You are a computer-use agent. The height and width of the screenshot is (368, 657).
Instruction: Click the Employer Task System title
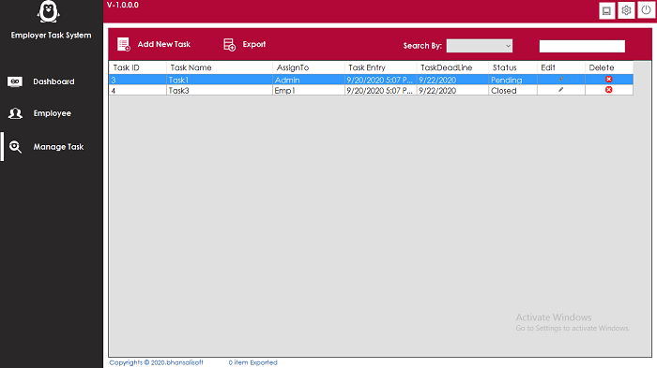coord(51,36)
